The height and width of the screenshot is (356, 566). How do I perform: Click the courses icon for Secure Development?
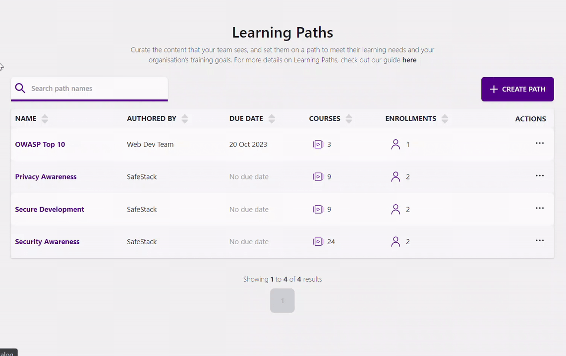click(x=318, y=209)
